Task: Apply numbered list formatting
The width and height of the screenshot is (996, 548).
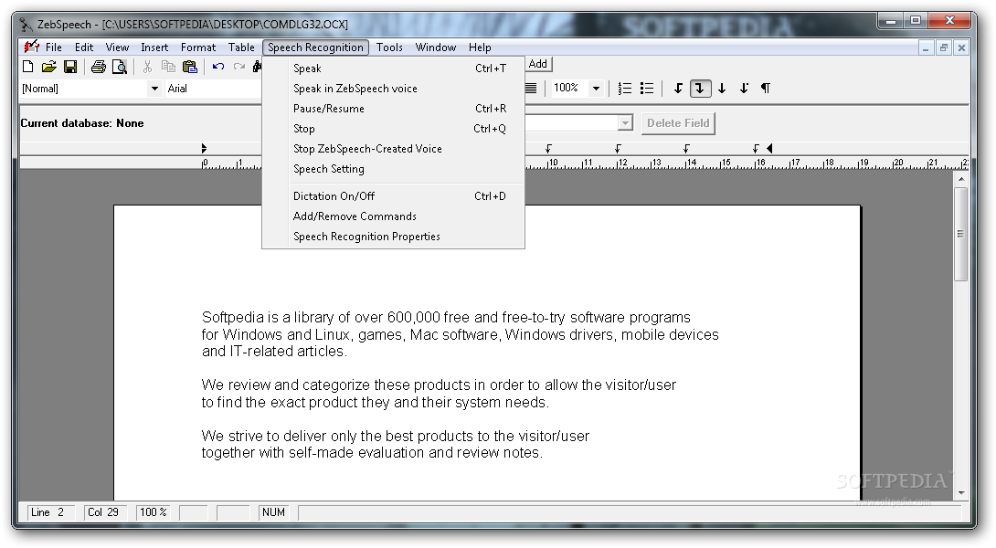Action: pyautogui.click(x=625, y=89)
